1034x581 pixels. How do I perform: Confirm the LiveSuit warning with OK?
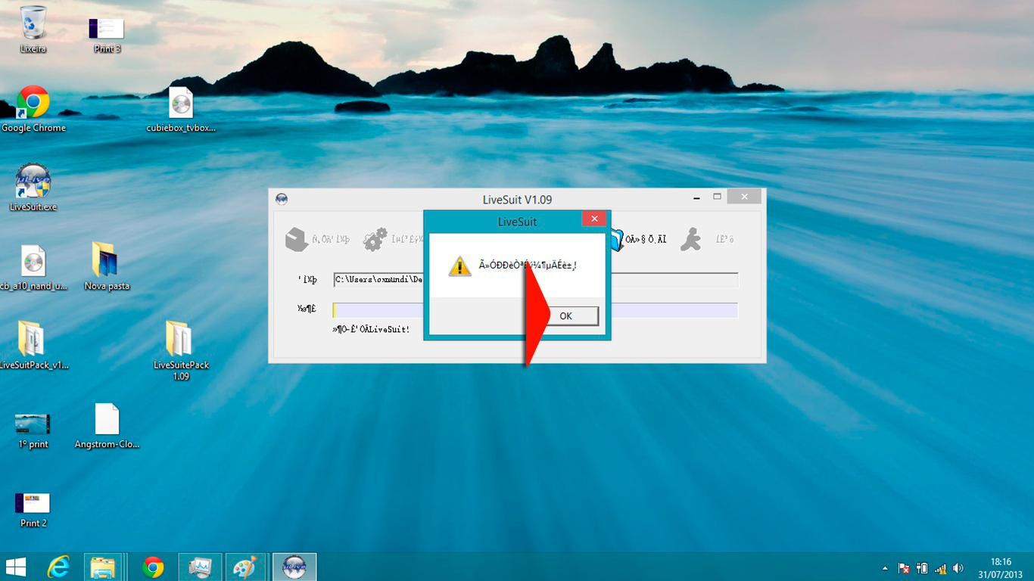pyautogui.click(x=565, y=316)
